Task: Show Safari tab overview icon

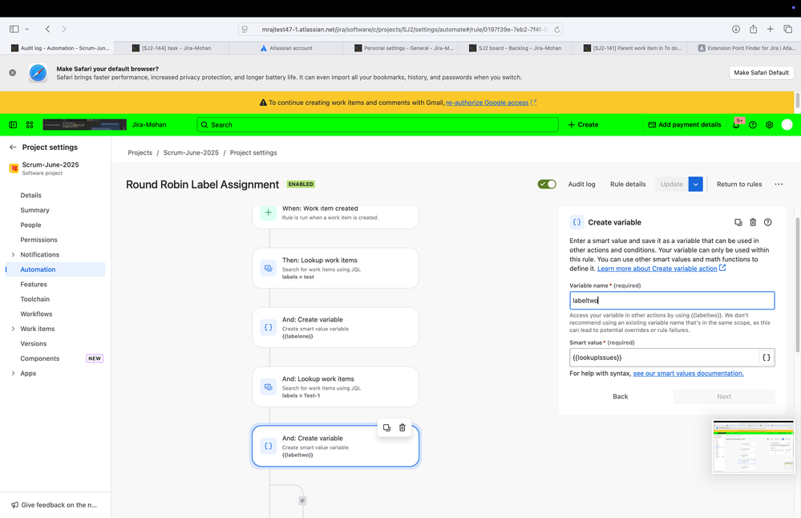Action: point(787,29)
